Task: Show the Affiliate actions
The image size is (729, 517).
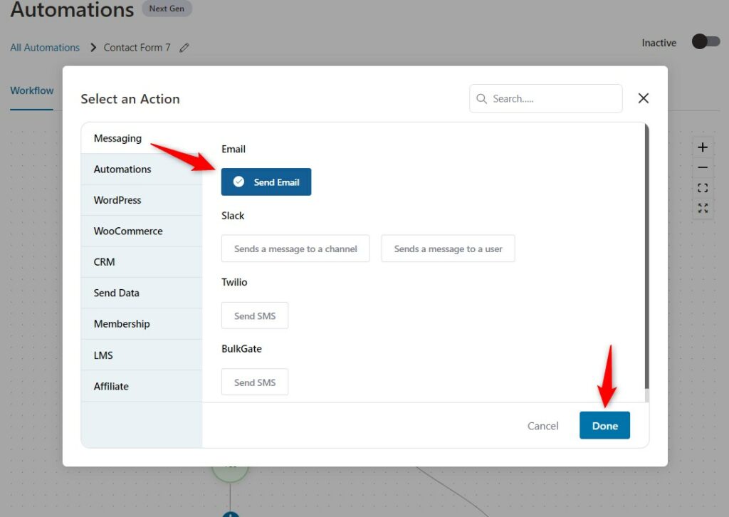Action: tap(142, 387)
